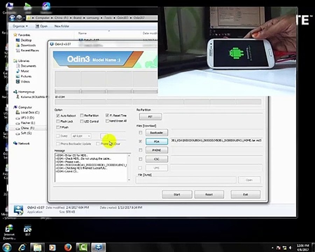Uncheck the PDA file checkbox

(x=140, y=141)
